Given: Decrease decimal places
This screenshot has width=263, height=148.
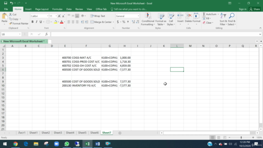Looking at the screenshot, I should click(138, 22).
